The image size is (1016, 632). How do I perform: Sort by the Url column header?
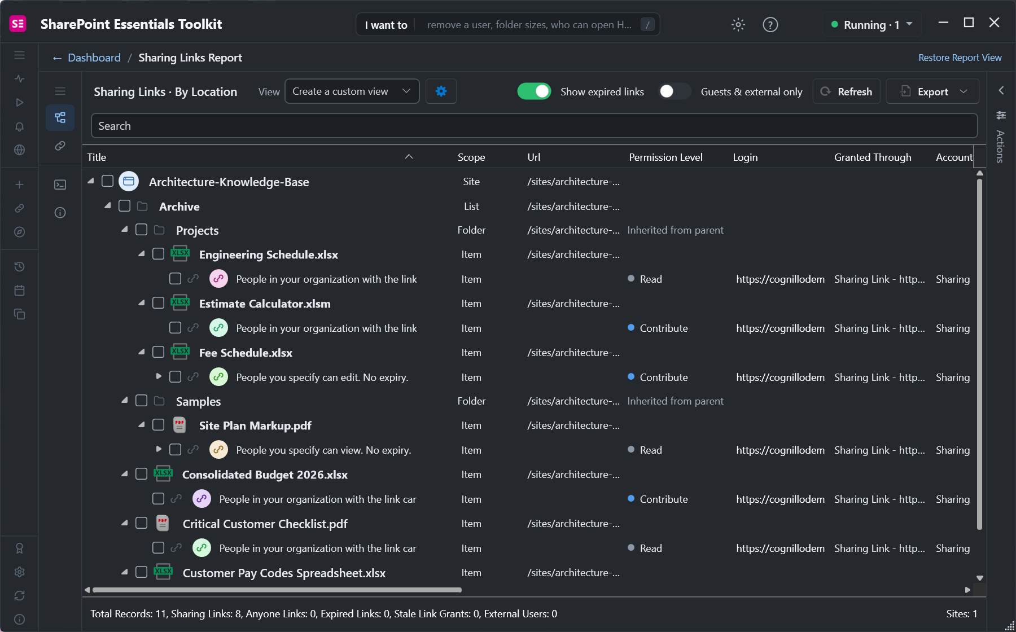click(x=534, y=157)
